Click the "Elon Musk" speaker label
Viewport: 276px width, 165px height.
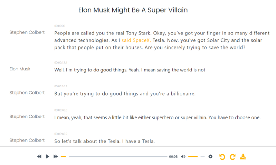pos(20,69)
